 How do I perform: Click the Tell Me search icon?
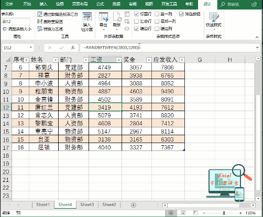(x=223, y=4)
